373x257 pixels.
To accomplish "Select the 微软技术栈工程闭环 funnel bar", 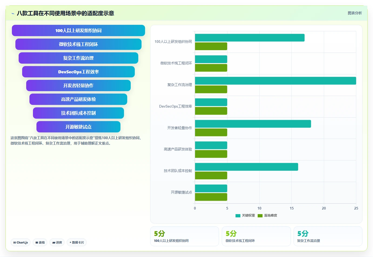I will (78, 44).
